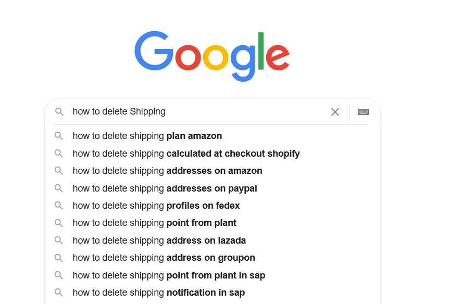
Task: Click the Google logo
Action: tap(212, 56)
